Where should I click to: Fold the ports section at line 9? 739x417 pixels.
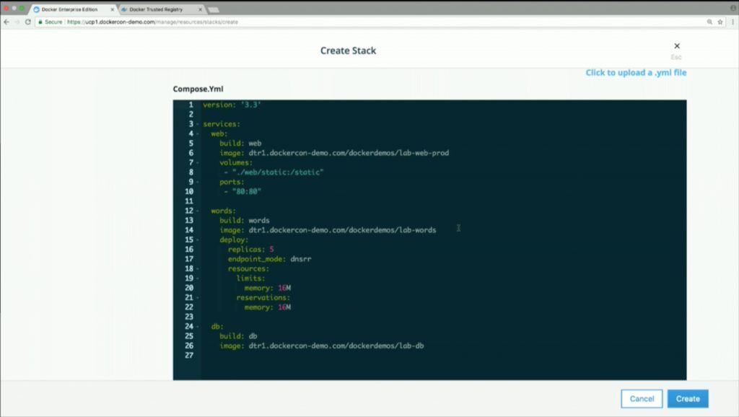198,182
